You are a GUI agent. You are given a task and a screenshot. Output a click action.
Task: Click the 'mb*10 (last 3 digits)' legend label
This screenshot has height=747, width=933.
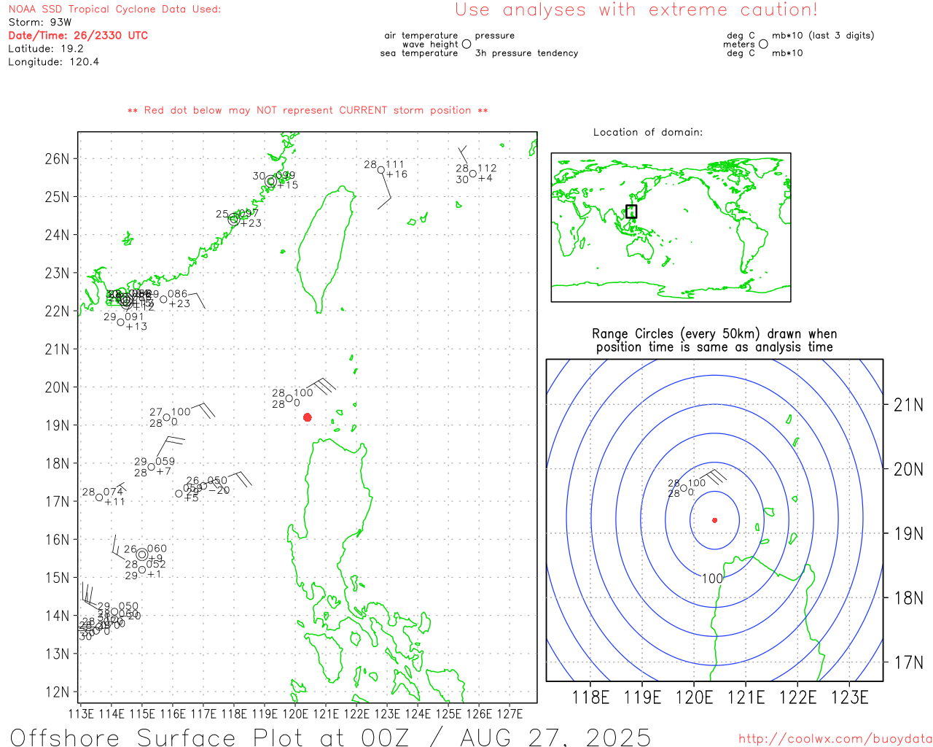(x=823, y=36)
